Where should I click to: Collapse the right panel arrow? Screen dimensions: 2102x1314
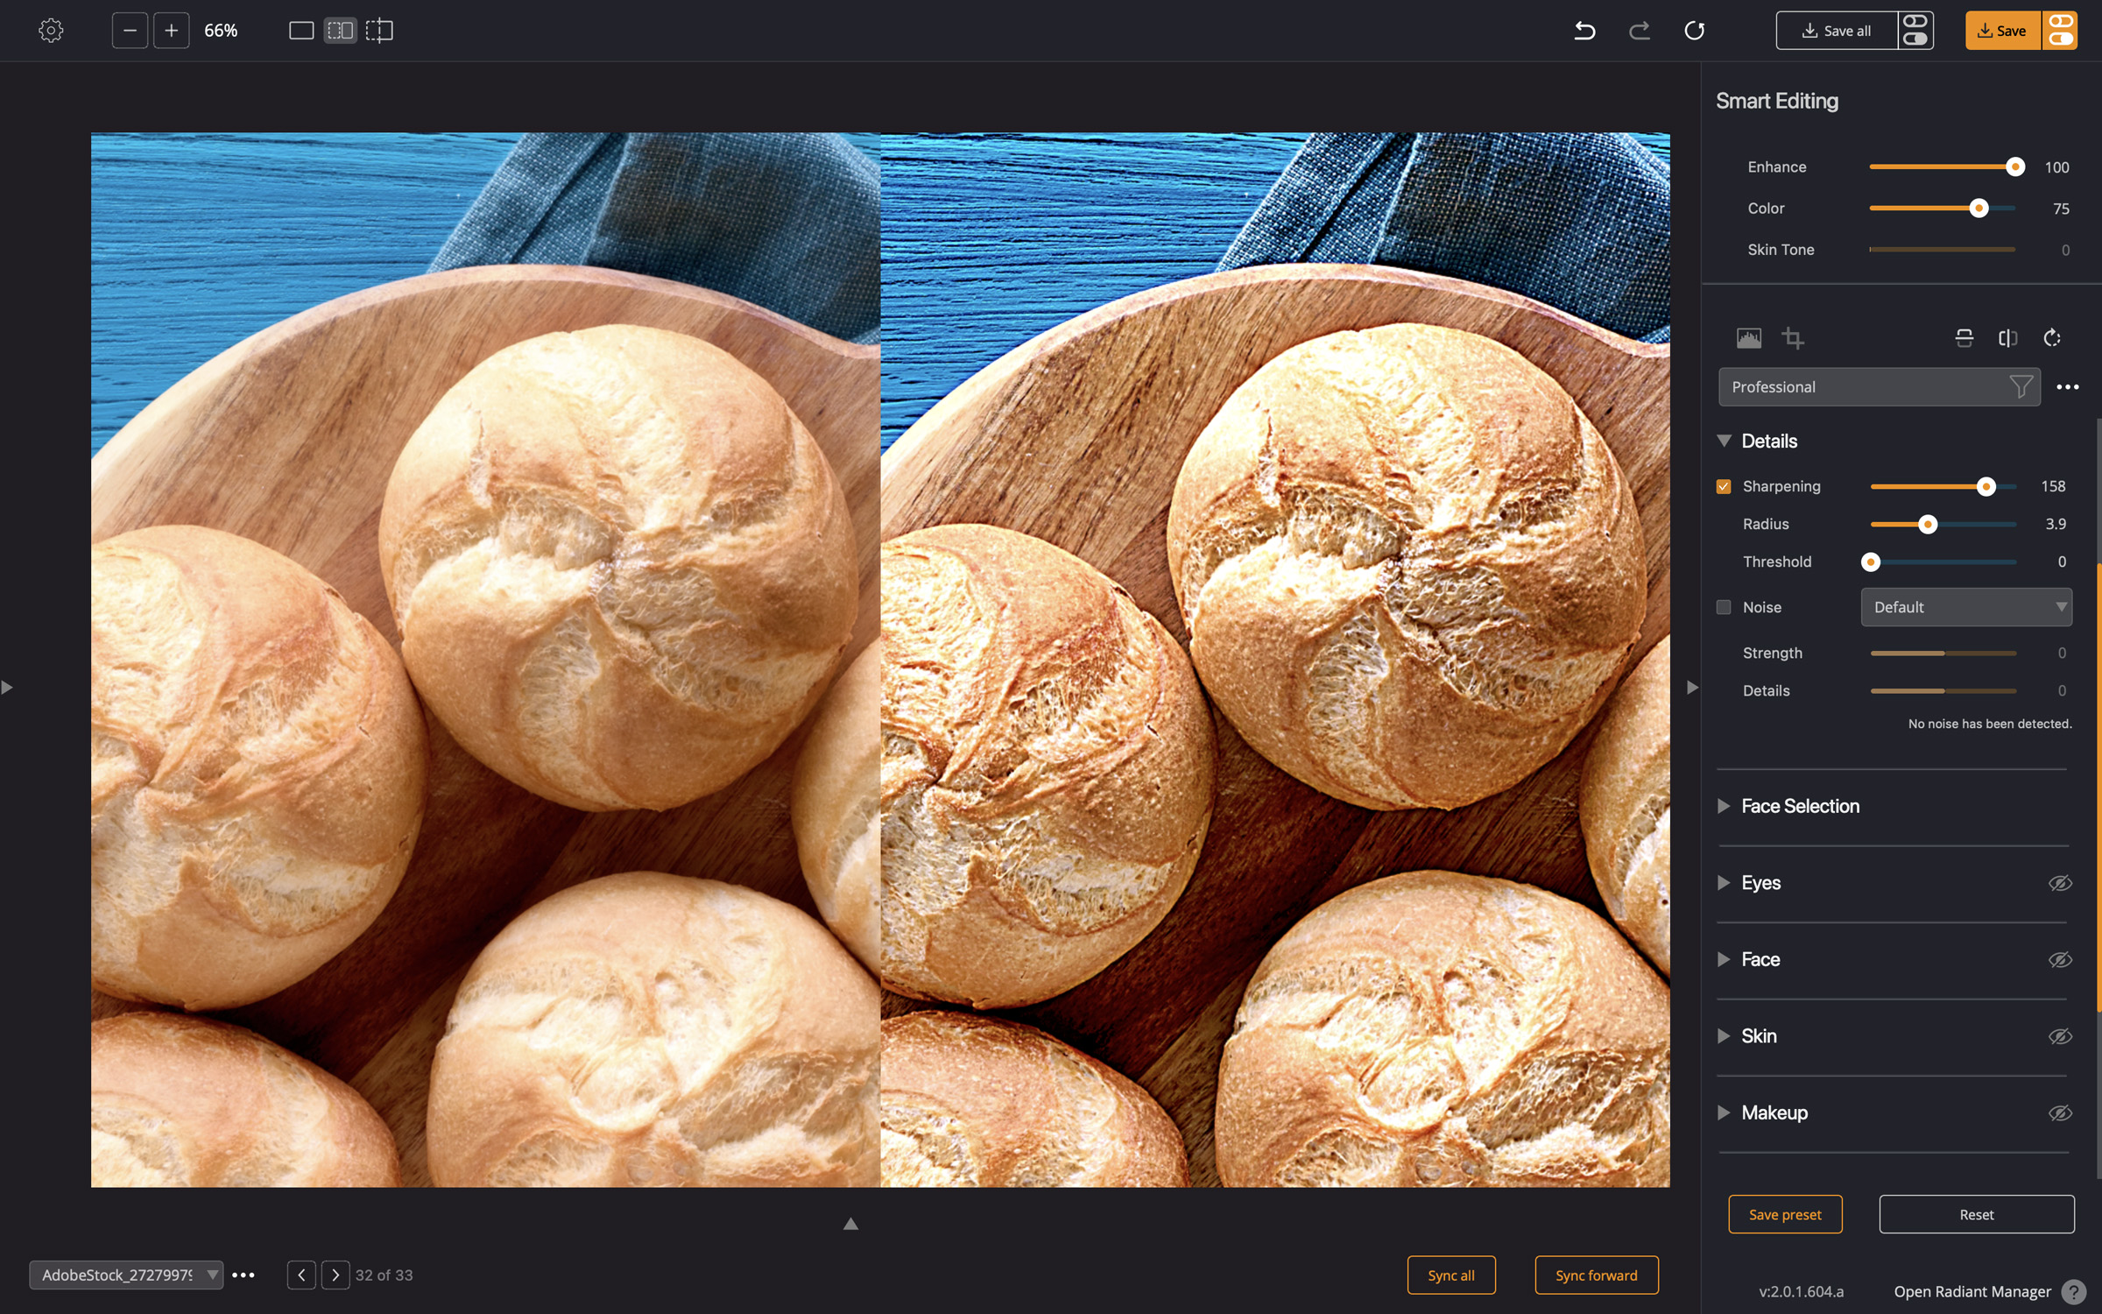1692,688
